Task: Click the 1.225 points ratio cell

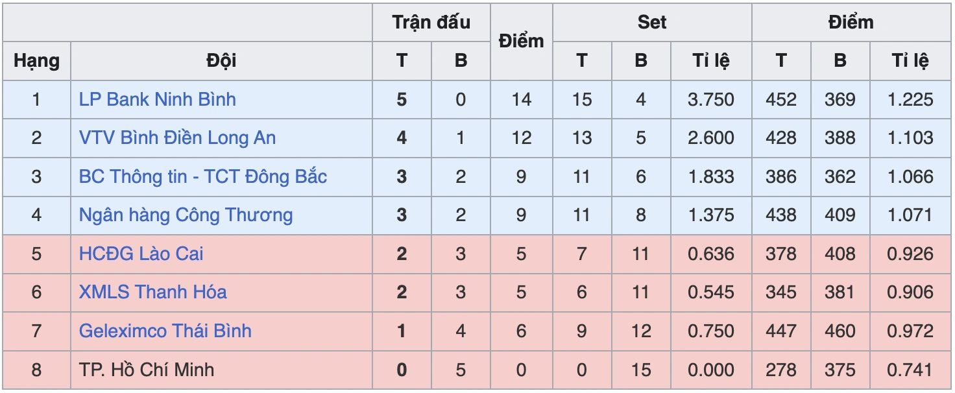Action: 910,99
